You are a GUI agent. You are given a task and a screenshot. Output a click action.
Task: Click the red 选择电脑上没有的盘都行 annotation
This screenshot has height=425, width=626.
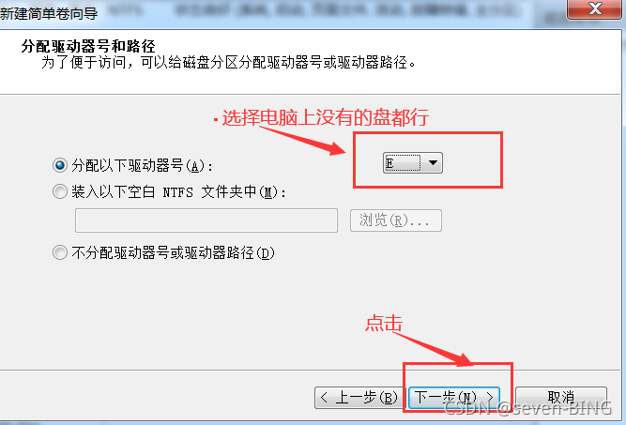click(x=325, y=117)
